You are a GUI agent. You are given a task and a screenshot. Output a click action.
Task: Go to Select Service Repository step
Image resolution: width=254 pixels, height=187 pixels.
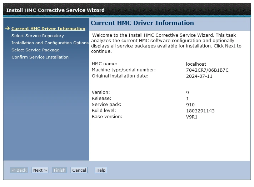(38, 36)
